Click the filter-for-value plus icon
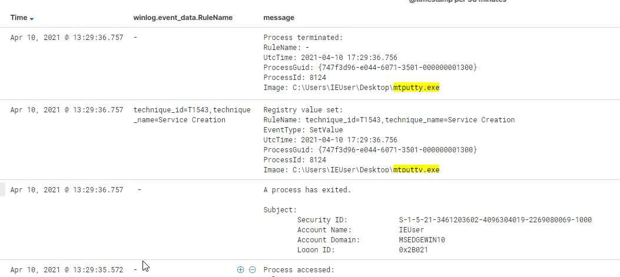This screenshot has width=620, height=277. pos(240,270)
